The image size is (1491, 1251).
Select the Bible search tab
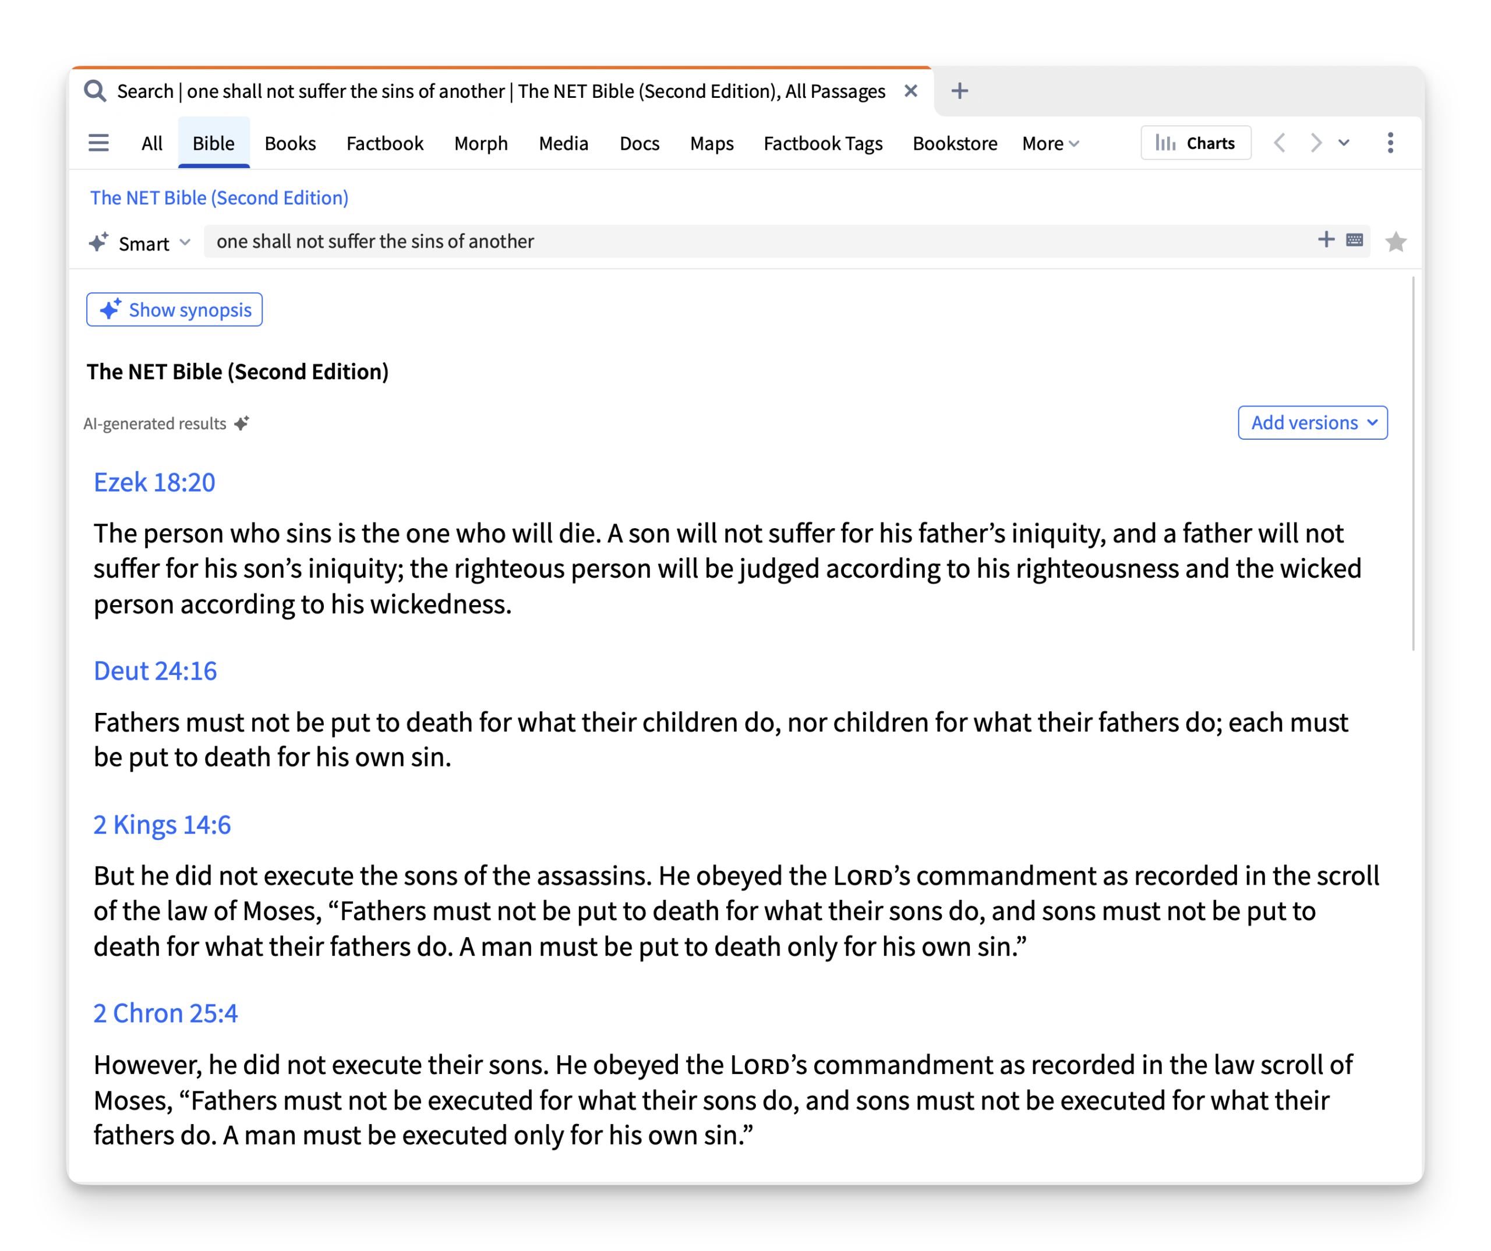(214, 143)
